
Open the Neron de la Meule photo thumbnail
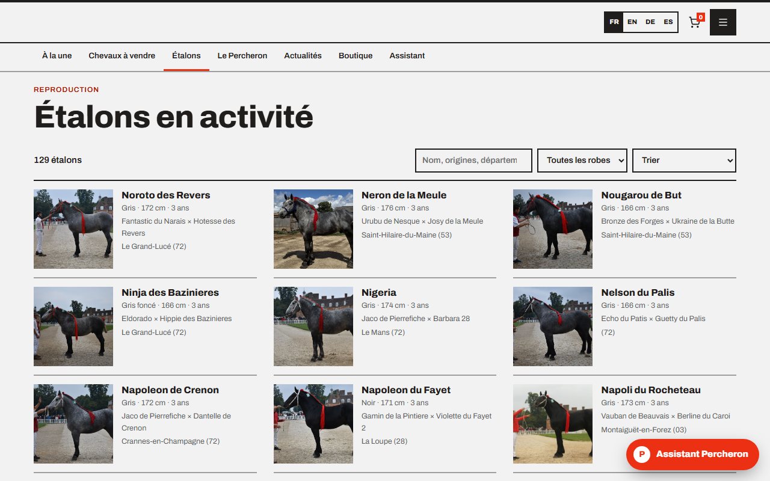click(x=313, y=229)
